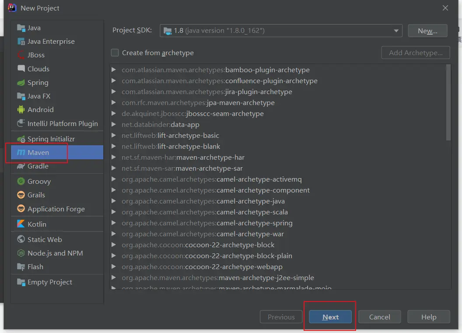The width and height of the screenshot is (462, 333).
Task: Click the Kotlin logo icon
Action: click(21, 224)
